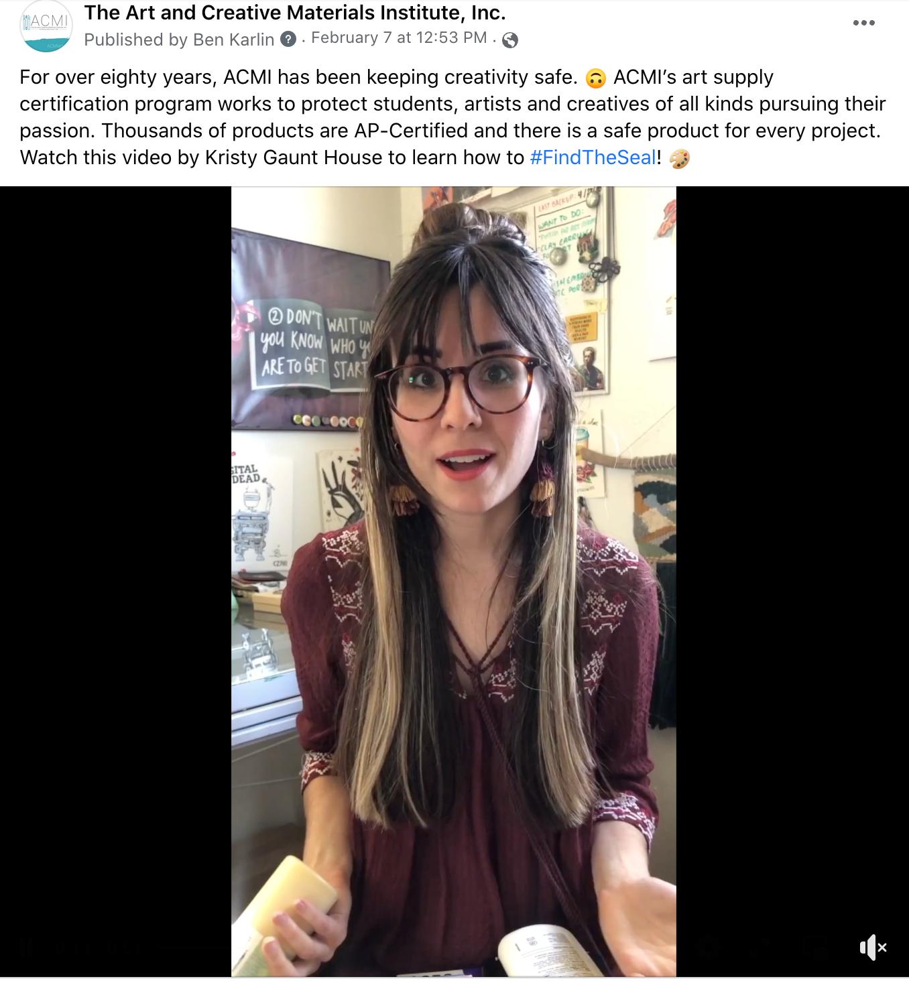909x981 pixels.
Task: Click the artist palette emoji after hashtag
Action: coord(680,158)
